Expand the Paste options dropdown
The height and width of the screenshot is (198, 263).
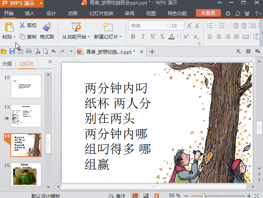coord(14,37)
